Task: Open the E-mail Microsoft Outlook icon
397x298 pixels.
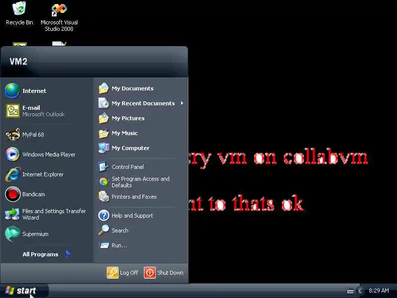Action: pos(13,111)
